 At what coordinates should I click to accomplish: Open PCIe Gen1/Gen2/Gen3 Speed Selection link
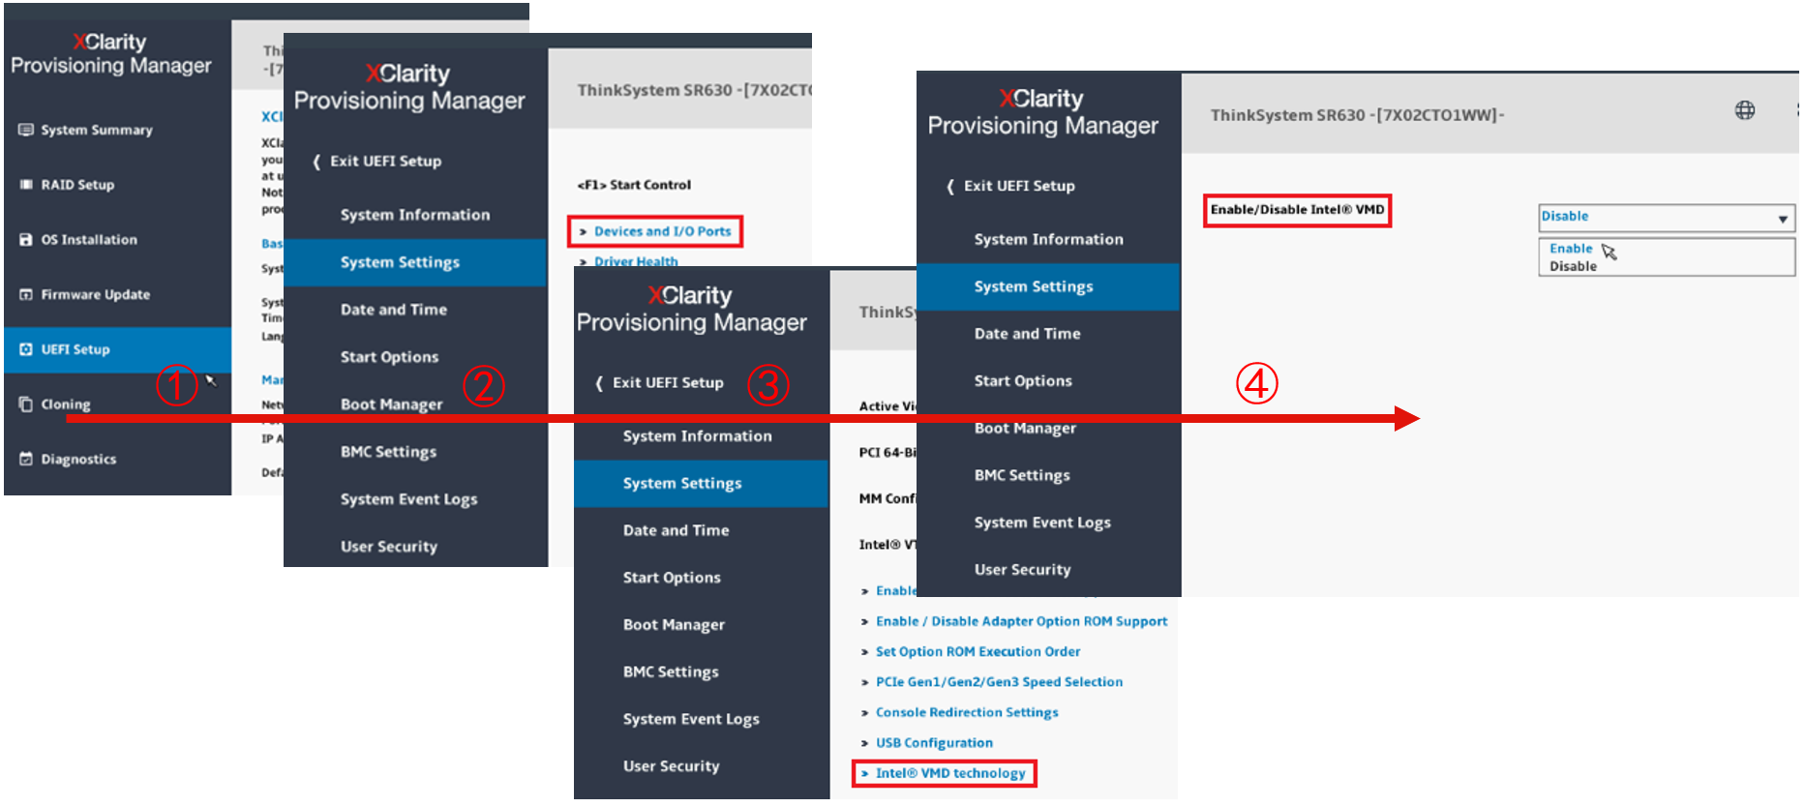click(999, 682)
